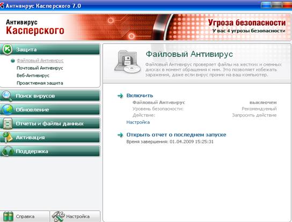Click the folder and disk Файловый Антивирус icon
The image size is (292, 222).
click(128, 62)
